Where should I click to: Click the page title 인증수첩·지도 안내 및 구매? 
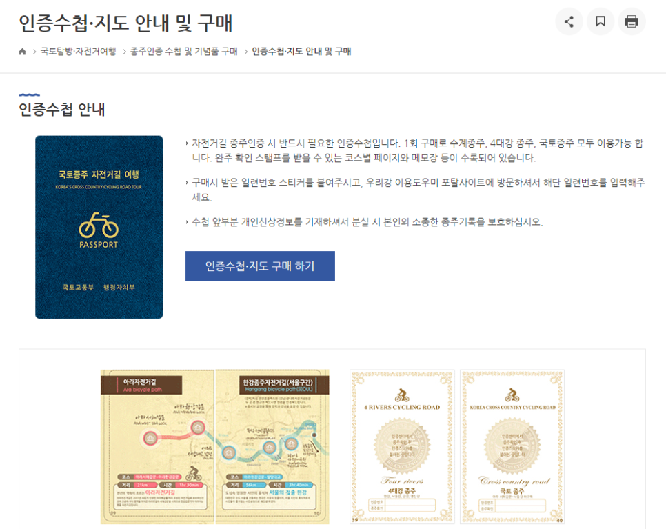[x=125, y=23]
